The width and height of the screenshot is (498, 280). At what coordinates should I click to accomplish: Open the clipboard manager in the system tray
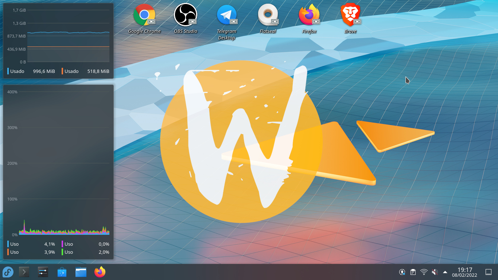pos(413,272)
